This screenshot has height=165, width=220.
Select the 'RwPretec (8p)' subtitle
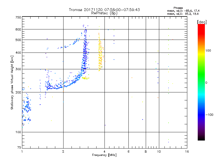(104, 13)
